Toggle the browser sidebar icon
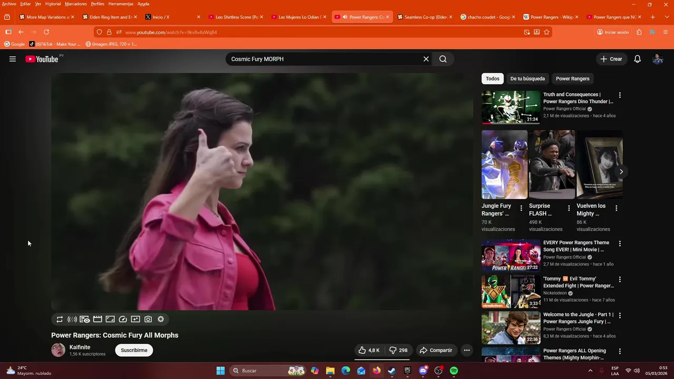The height and width of the screenshot is (379, 674). click(8, 32)
